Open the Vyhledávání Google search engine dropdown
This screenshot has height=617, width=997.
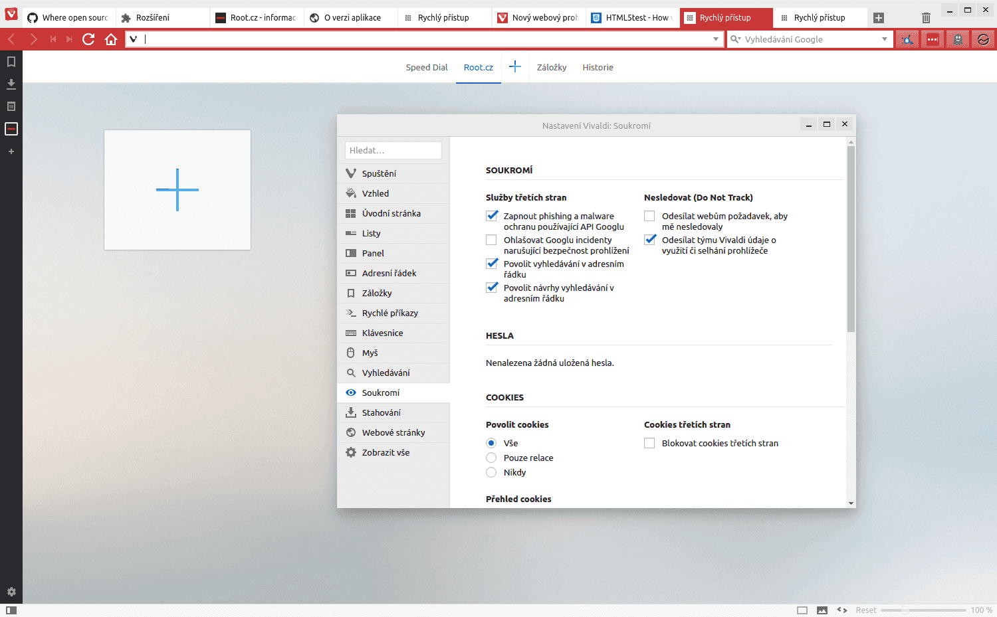pos(735,39)
